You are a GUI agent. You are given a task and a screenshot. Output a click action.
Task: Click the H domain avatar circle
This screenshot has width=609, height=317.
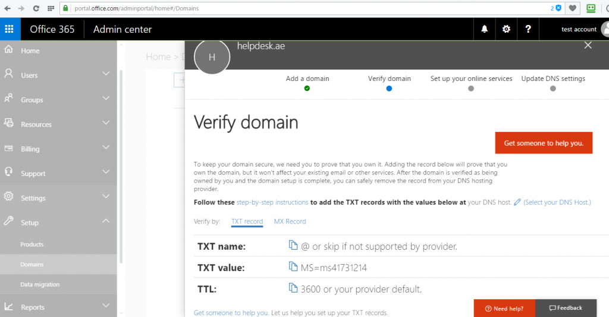tap(212, 57)
